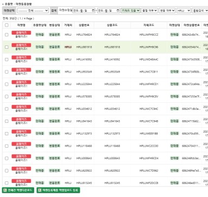208x197 pixels.
Task: Click the market-status 판매중 badge in row HPLU953549
Action: [x=174, y=72]
